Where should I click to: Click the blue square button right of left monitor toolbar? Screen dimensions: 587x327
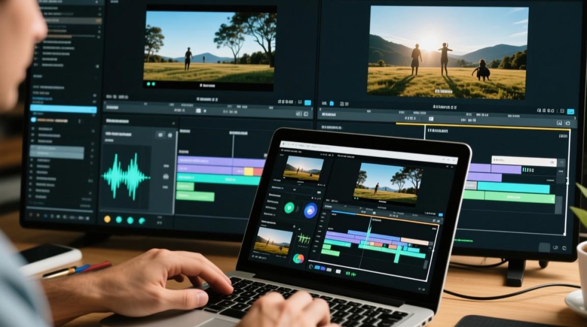307,103
